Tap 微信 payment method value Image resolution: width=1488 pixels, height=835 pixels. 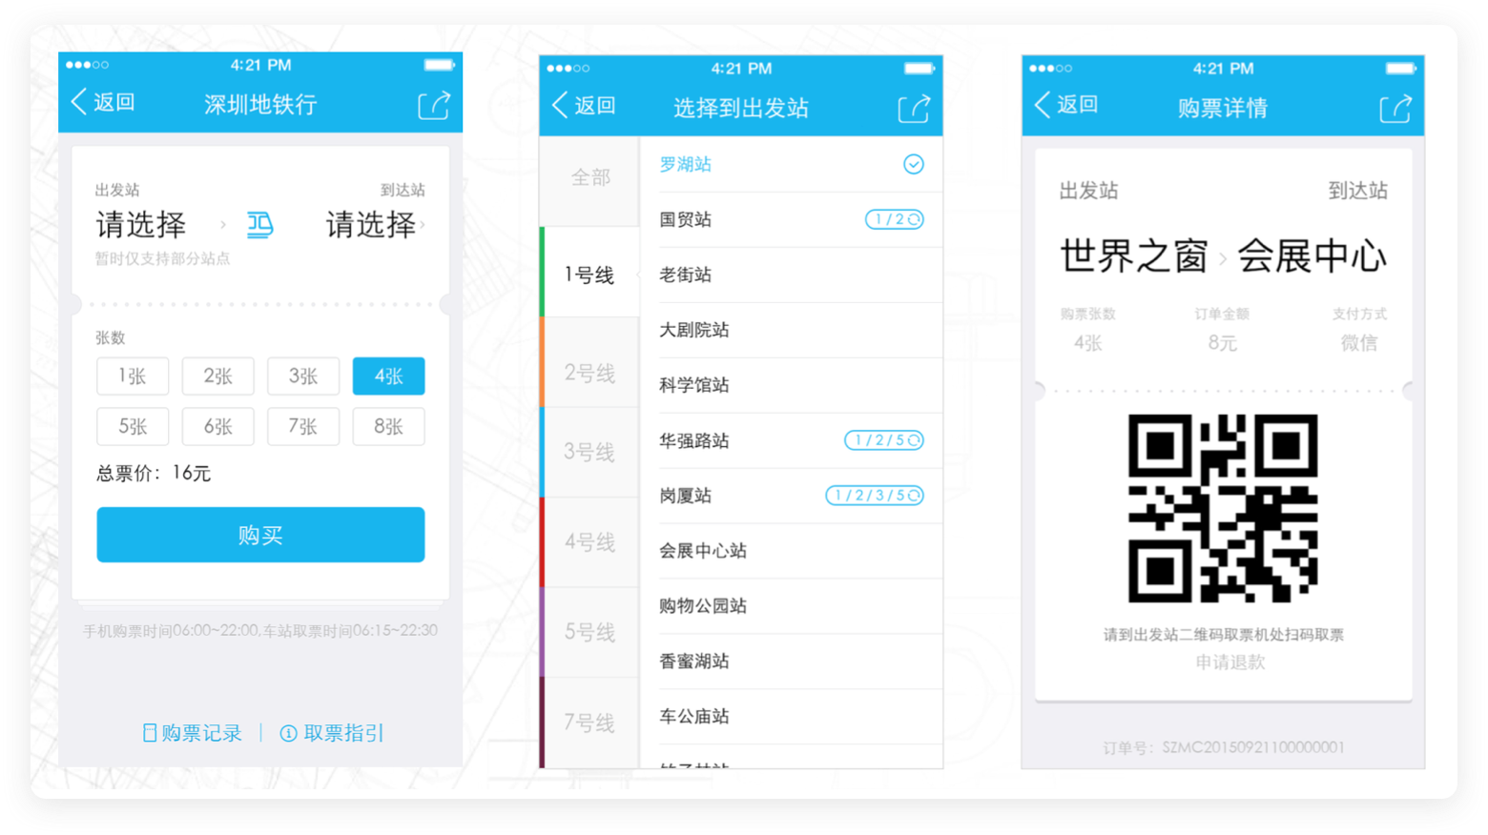tap(1359, 343)
